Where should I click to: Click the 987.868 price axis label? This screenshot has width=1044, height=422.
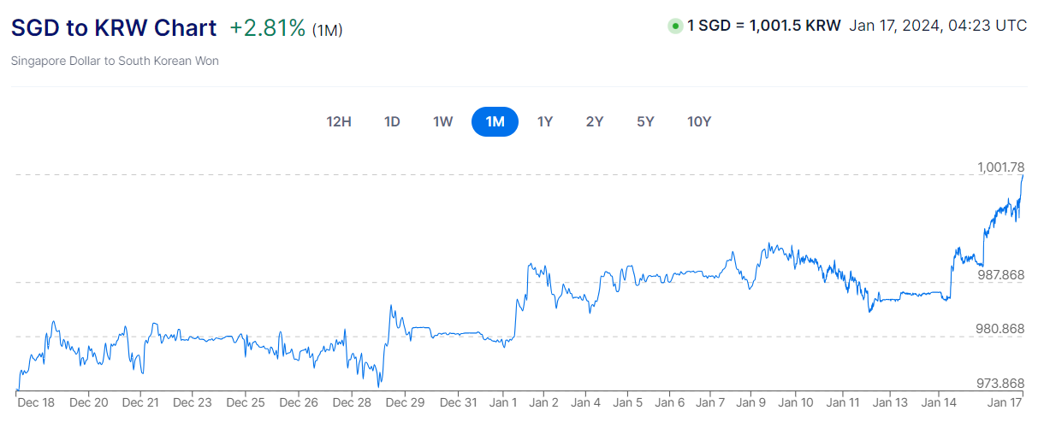[1001, 275]
